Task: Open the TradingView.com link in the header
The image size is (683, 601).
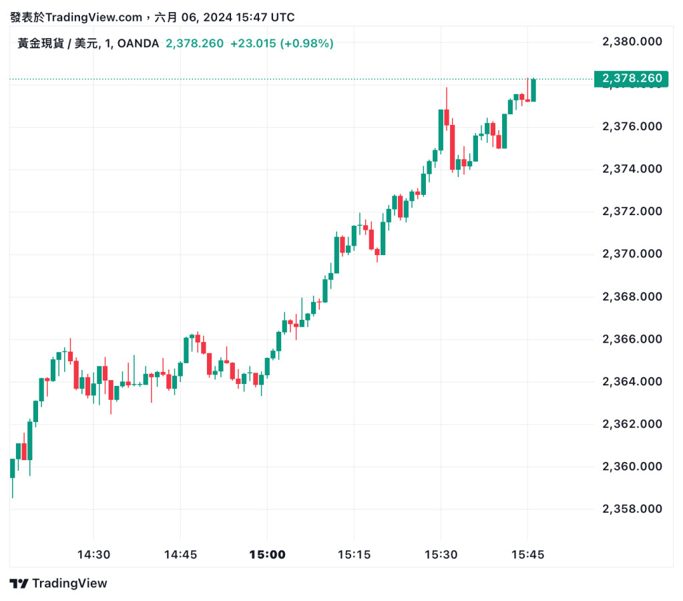Action: (94, 17)
